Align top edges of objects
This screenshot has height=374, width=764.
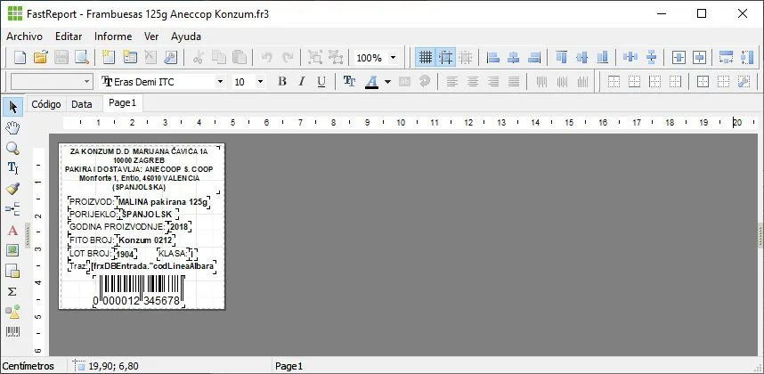tap(561, 58)
